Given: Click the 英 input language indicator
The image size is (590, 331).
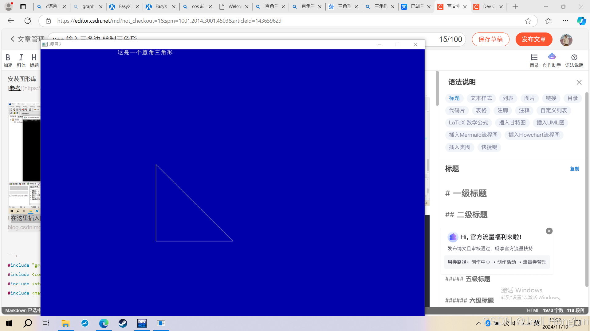Looking at the screenshot, I should 537,323.
